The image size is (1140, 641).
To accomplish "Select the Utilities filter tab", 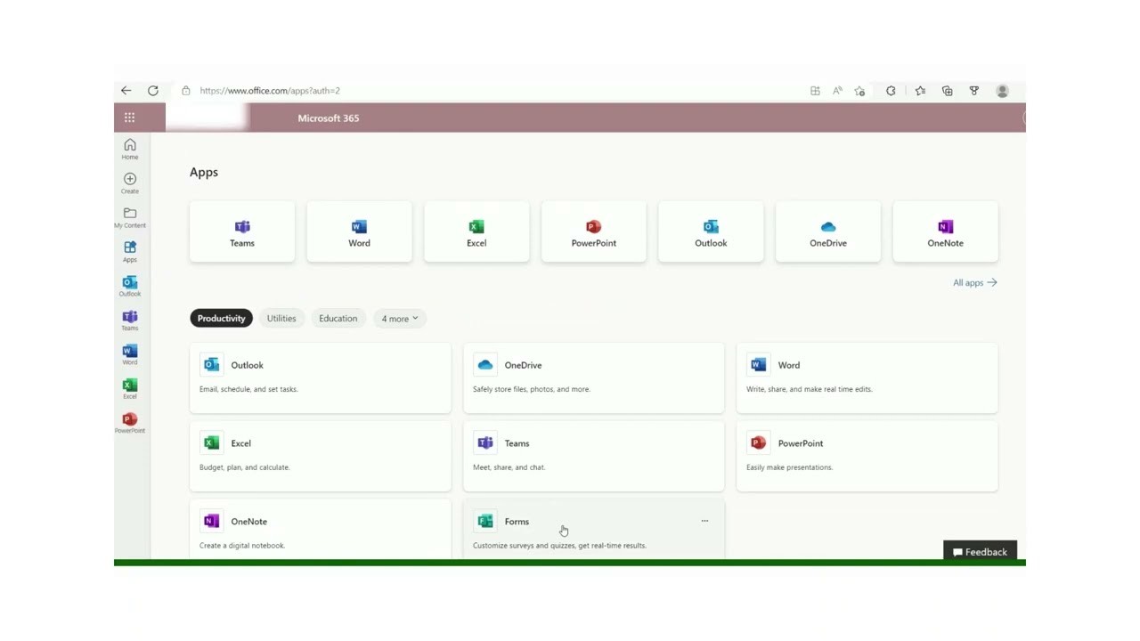I will pyautogui.click(x=281, y=318).
